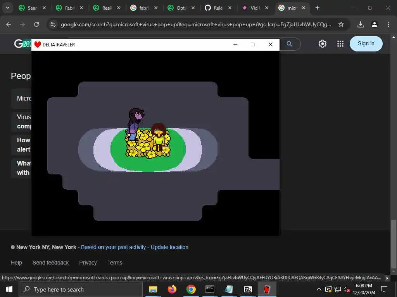Click the page vertical scrollbar thumb
This screenshot has width=397, height=297.
[x=394, y=244]
